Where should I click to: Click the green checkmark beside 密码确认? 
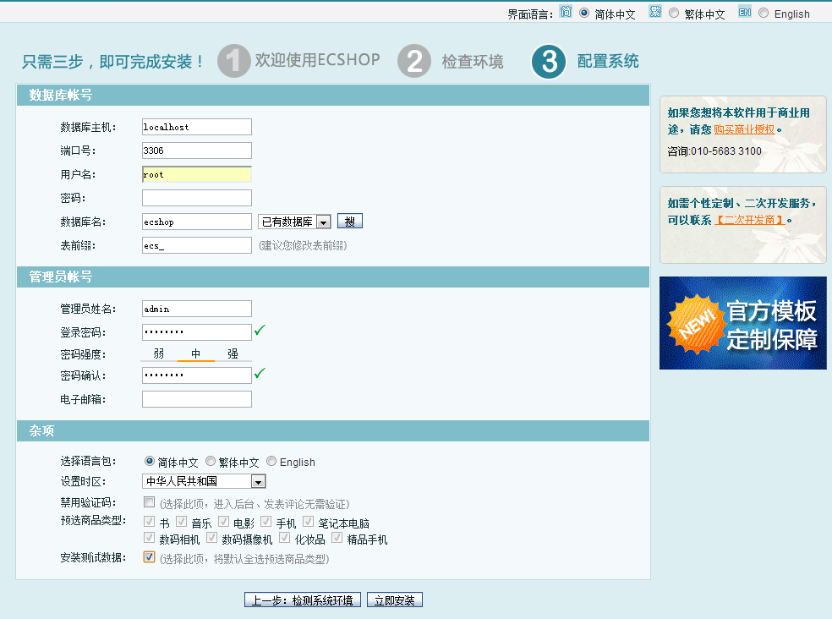coord(260,373)
